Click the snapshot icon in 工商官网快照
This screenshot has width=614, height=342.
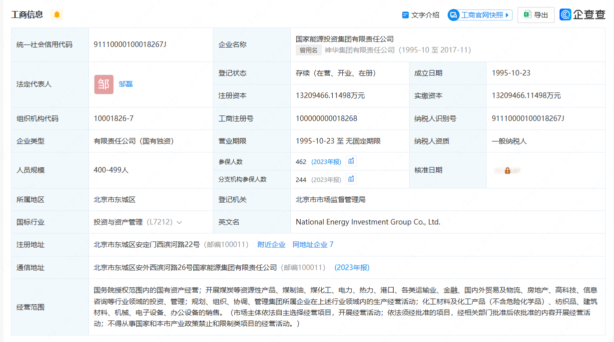pos(454,15)
